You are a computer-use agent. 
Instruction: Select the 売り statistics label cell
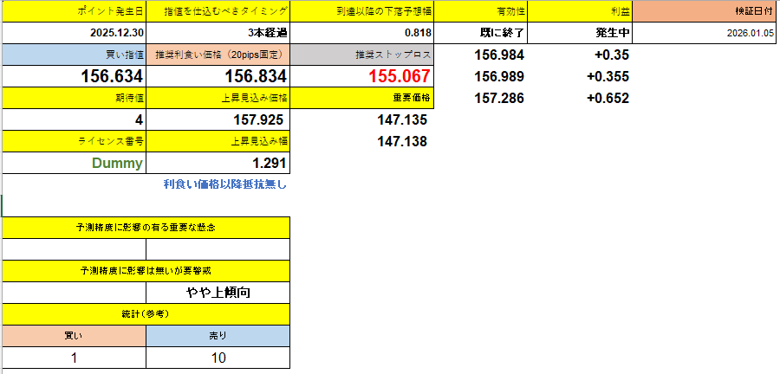tap(218, 336)
